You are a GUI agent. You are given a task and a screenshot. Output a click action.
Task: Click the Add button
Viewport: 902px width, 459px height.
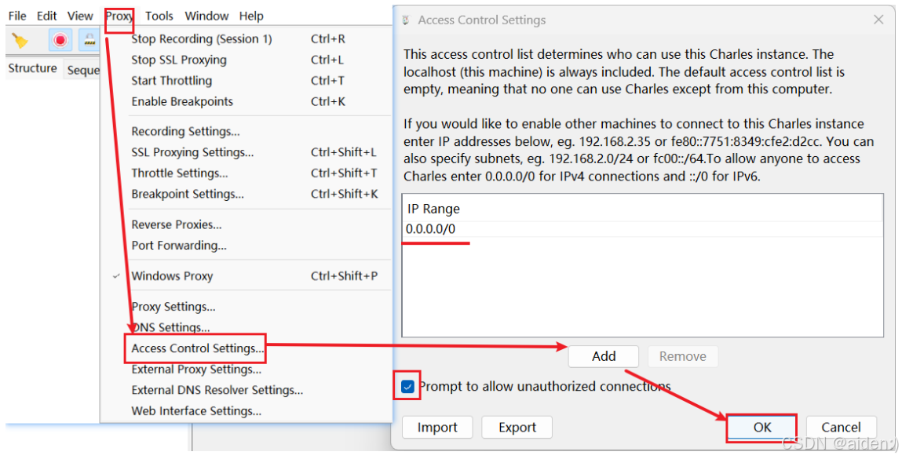click(604, 357)
